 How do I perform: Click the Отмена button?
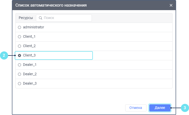(x=136, y=108)
